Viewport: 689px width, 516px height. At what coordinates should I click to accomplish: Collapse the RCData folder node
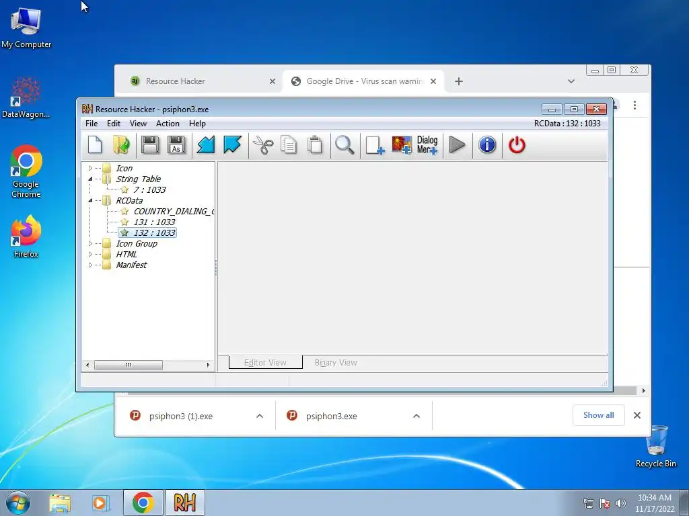coord(91,200)
